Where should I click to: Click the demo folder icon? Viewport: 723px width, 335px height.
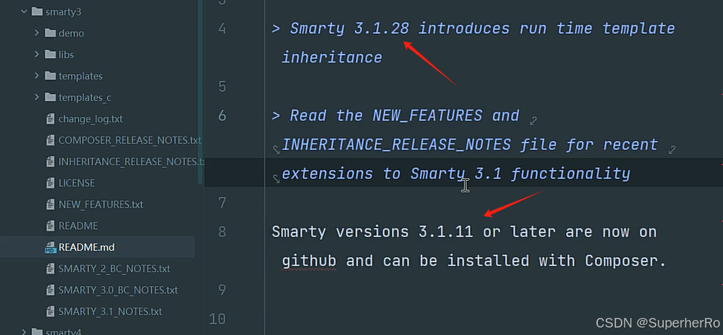tap(50, 33)
